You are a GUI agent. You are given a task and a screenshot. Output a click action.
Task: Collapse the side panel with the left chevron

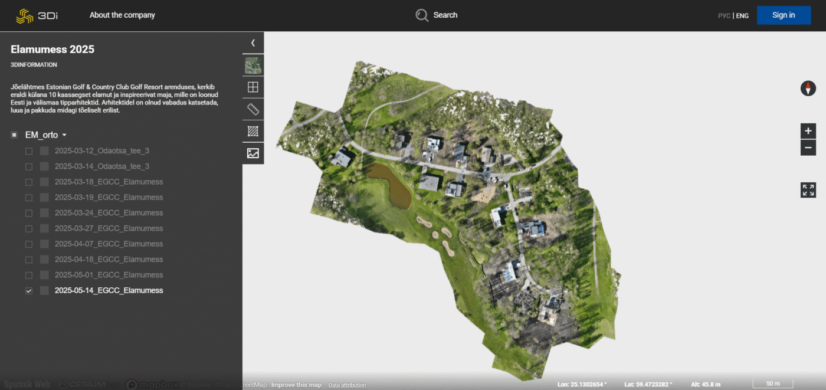click(253, 42)
